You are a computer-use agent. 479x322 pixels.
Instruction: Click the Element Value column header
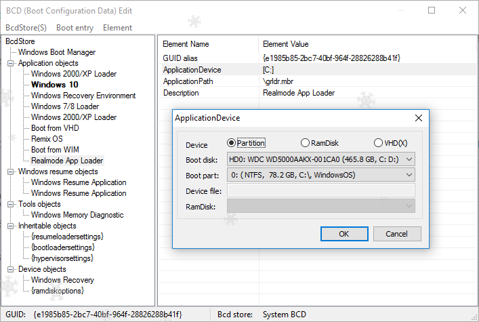coord(367,44)
